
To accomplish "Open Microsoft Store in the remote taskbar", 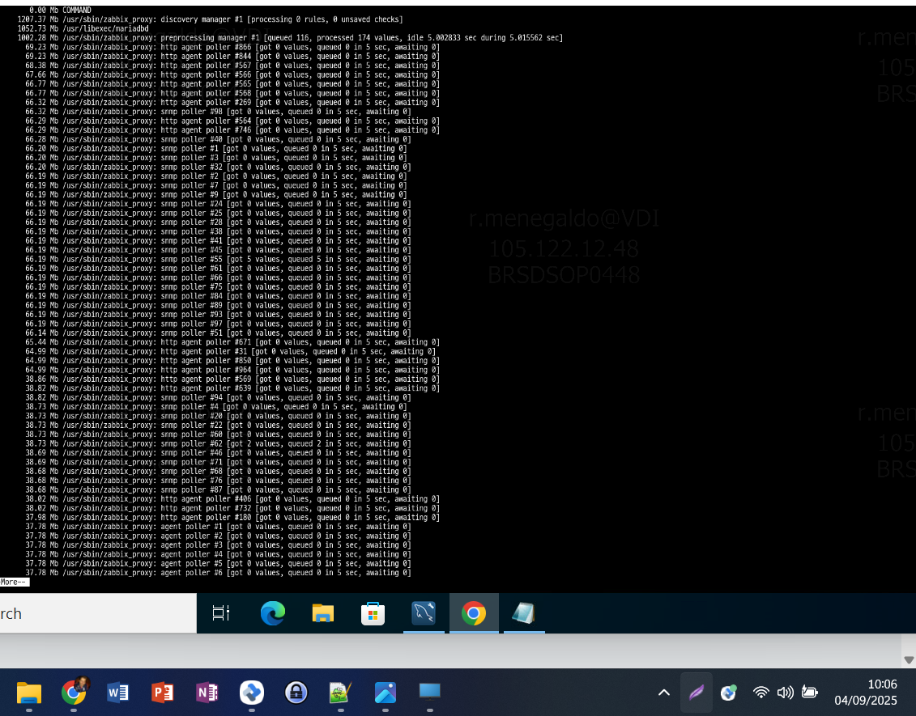I will click(x=373, y=614).
